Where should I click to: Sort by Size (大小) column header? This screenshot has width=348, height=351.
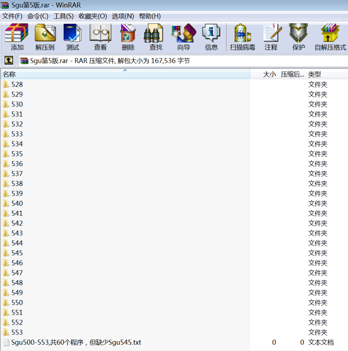tap(264, 74)
